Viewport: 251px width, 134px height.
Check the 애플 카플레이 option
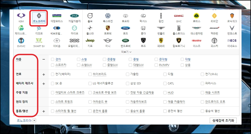(x=165, y=102)
